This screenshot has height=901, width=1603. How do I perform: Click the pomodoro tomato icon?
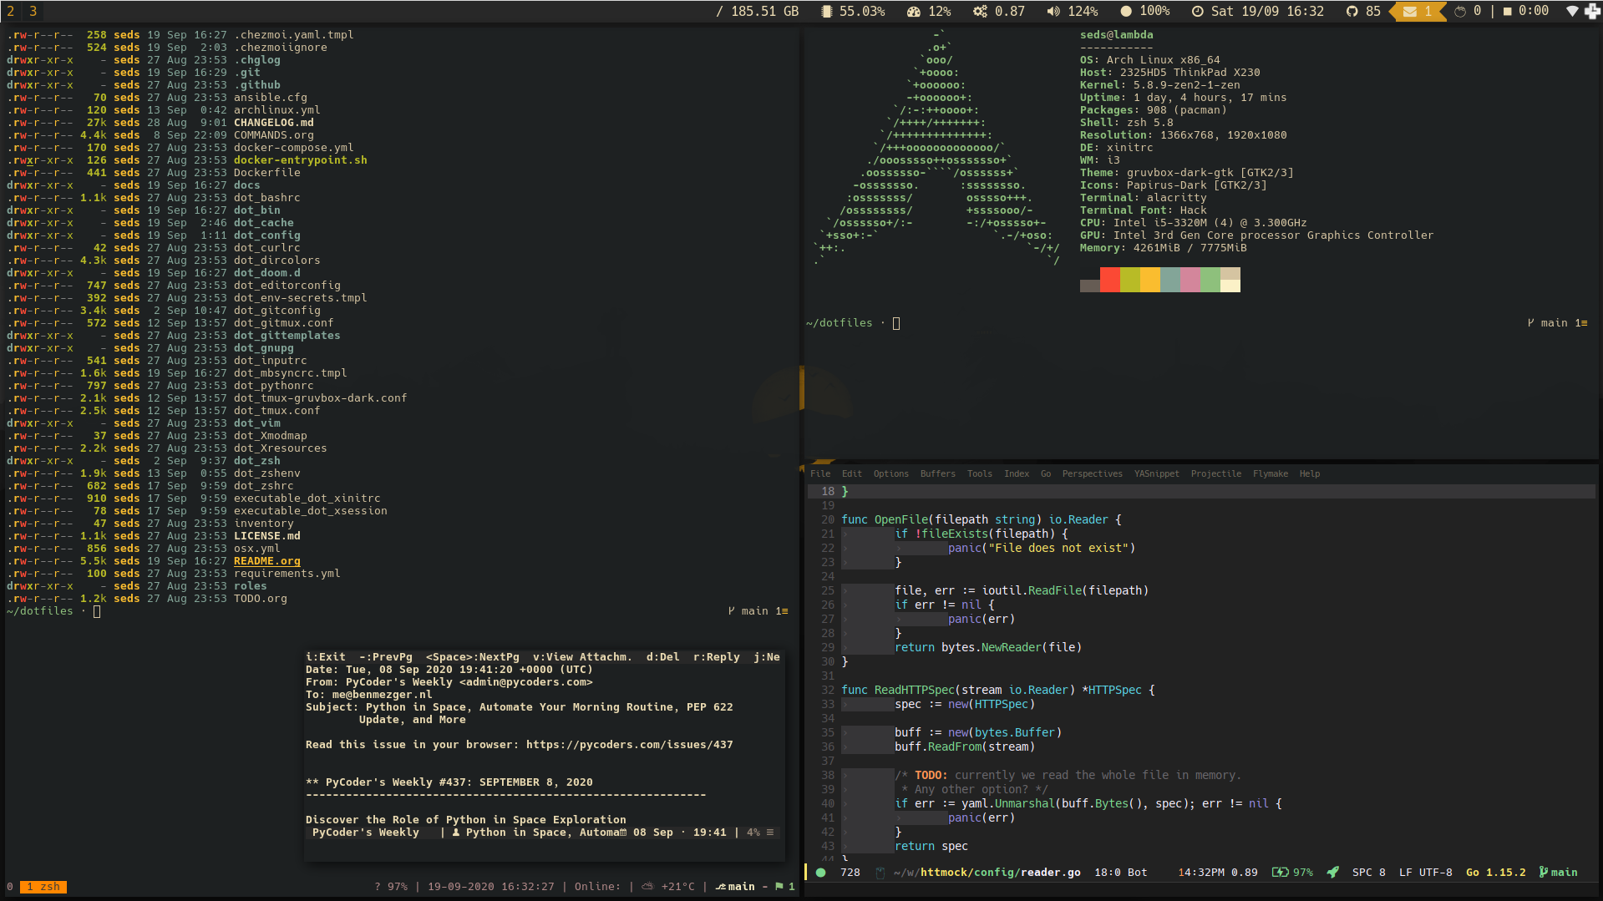(x=1460, y=11)
